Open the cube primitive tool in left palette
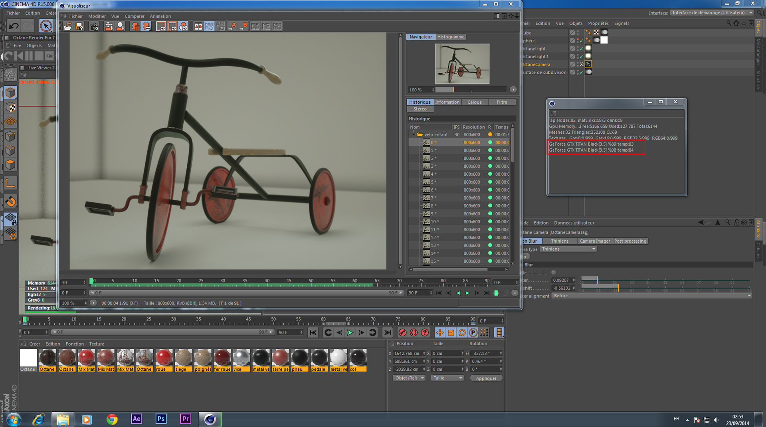 10,93
